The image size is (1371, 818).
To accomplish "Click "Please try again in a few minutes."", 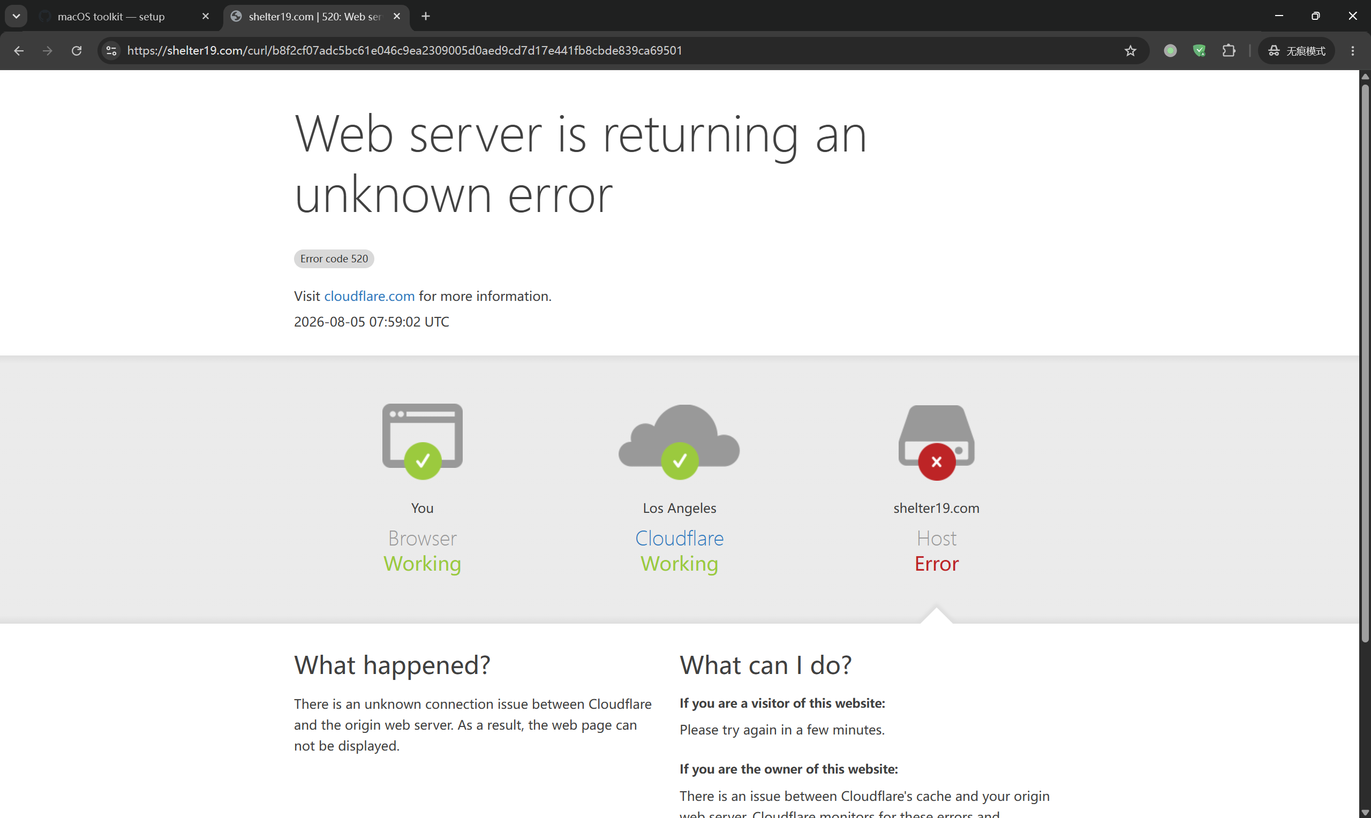I will click(782, 730).
